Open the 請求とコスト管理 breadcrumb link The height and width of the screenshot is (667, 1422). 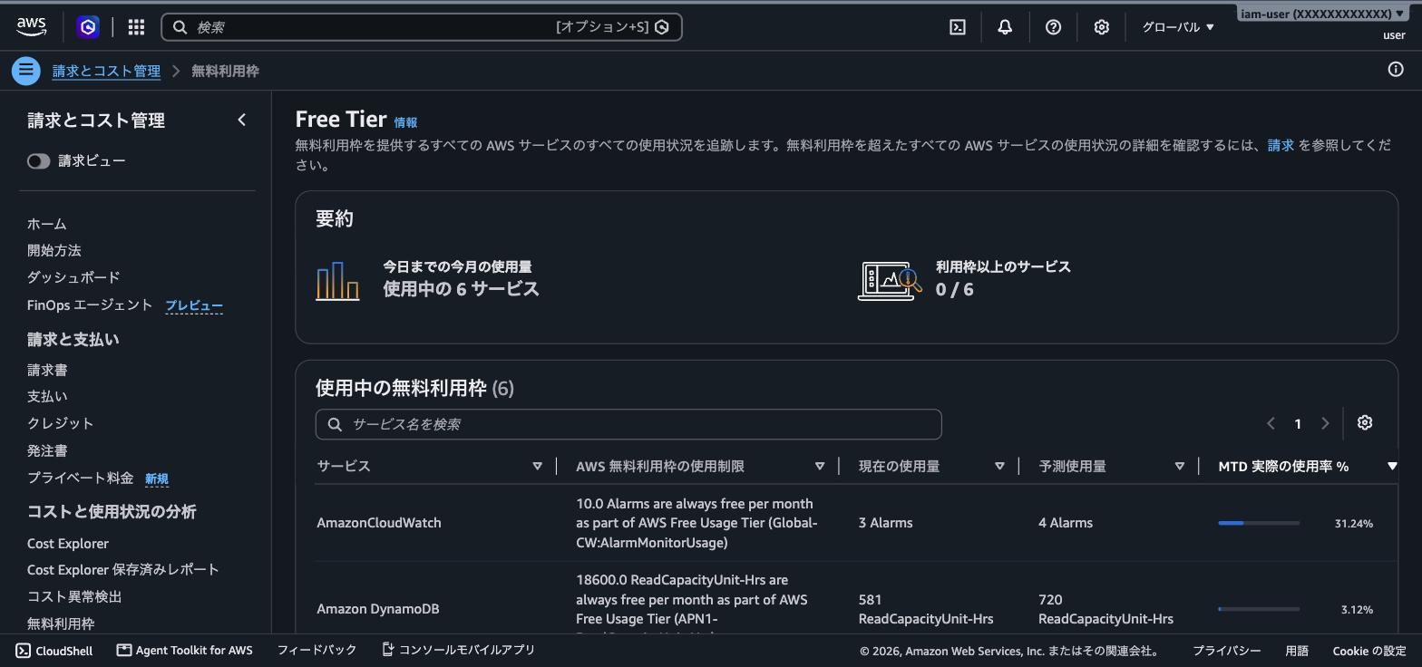pos(106,71)
